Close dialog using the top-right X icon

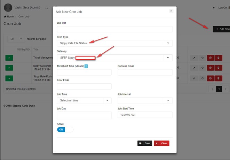click(x=171, y=11)
